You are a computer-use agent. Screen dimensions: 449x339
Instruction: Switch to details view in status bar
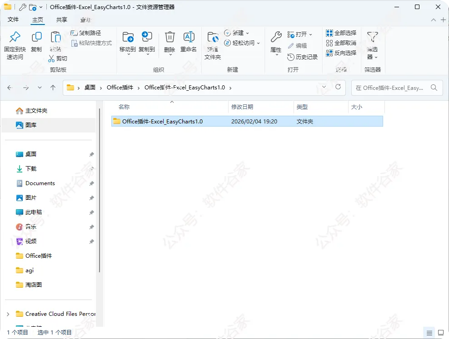tap(429, 333)
